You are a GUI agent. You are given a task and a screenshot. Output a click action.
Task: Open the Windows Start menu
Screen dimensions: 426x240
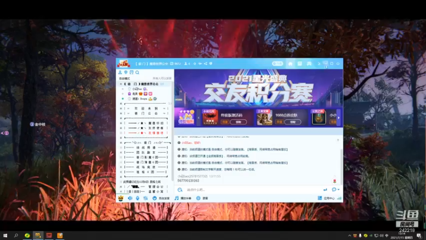coord(5,235)
